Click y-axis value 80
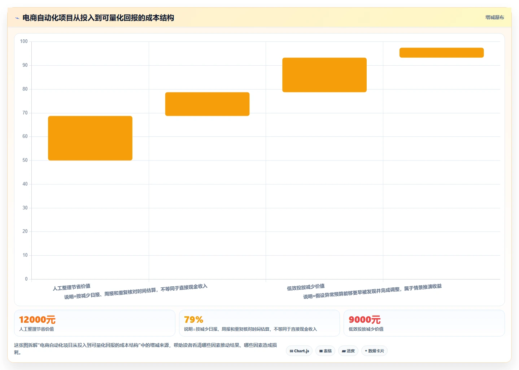The width and height of the screenshot is (519, 370). point(25,89)
